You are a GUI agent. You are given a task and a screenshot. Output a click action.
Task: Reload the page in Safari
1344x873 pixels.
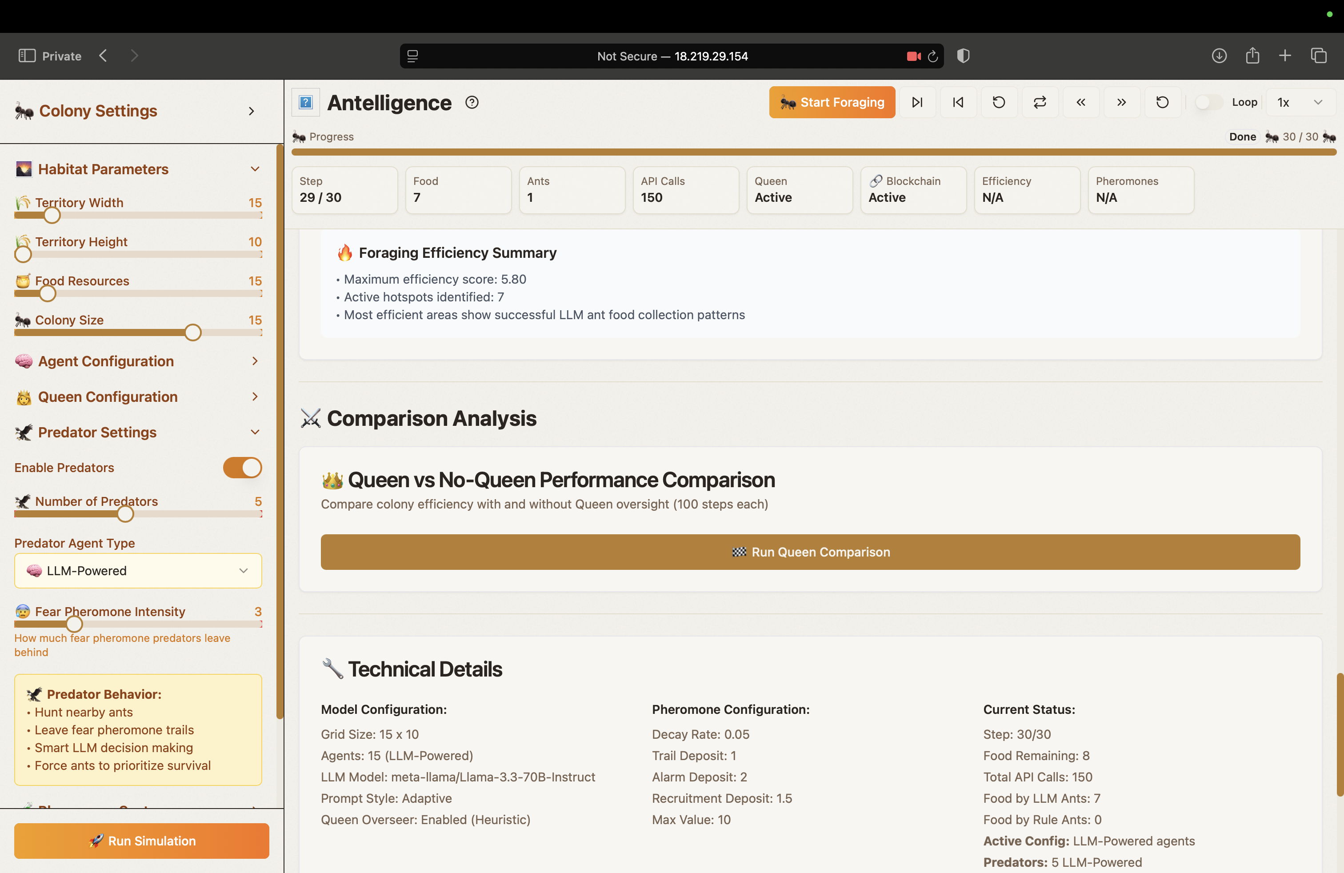[932, 56]
